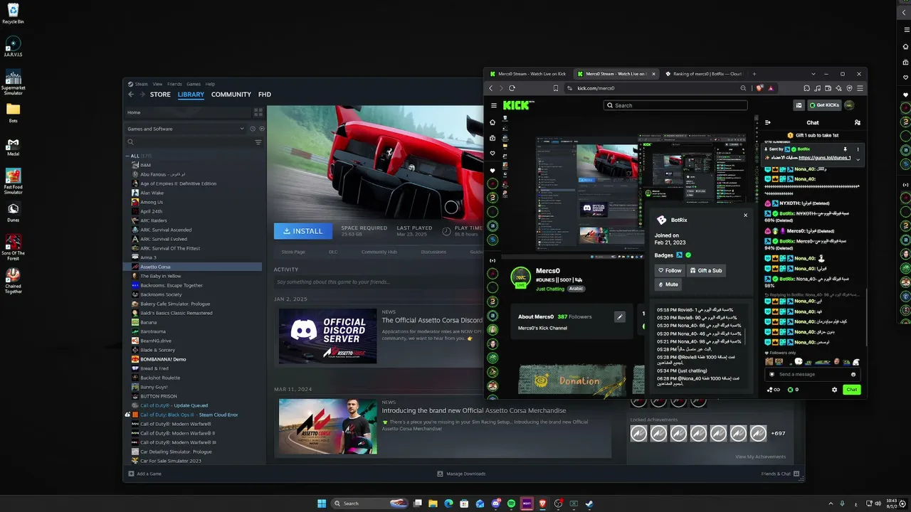911x512 pixels.
Task: Switch Steam library to grid view
Action: pyautogui.click(x=258, y=112)
